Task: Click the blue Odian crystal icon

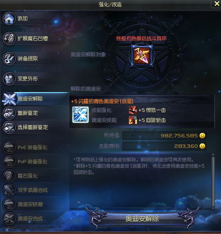Action: click(x=81, y=115)
